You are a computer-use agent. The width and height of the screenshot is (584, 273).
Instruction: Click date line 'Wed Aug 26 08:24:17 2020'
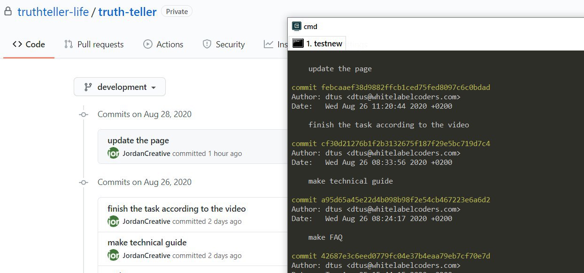coord(372,219)
